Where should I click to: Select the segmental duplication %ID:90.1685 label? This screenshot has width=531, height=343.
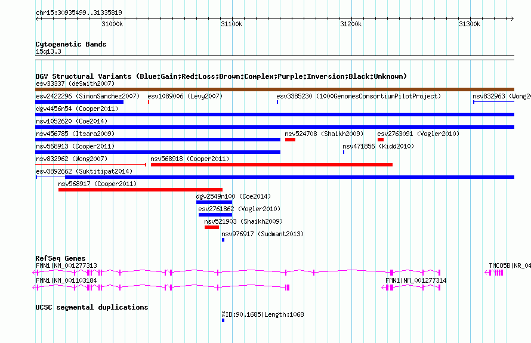(x=263, y=314)
